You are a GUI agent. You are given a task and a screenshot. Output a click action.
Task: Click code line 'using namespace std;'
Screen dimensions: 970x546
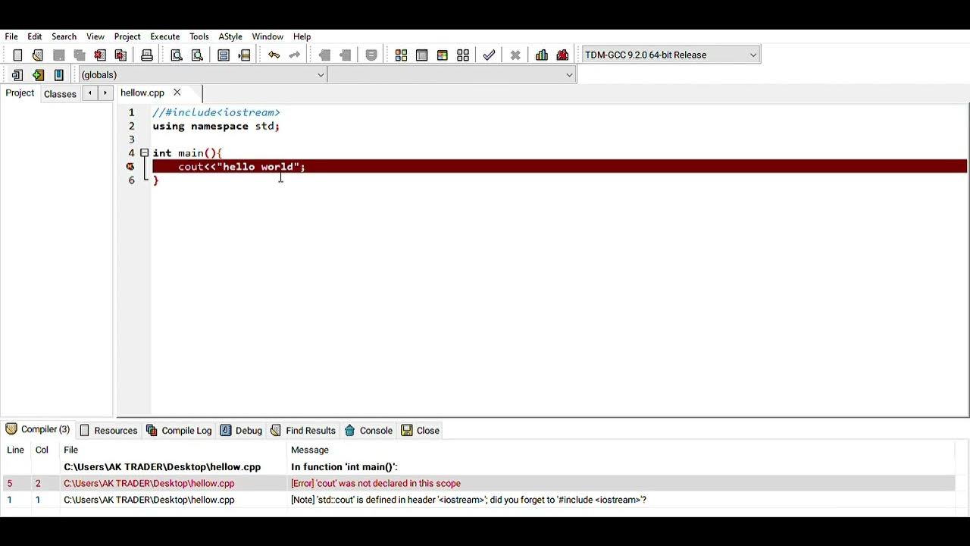[x=216, y=126]
